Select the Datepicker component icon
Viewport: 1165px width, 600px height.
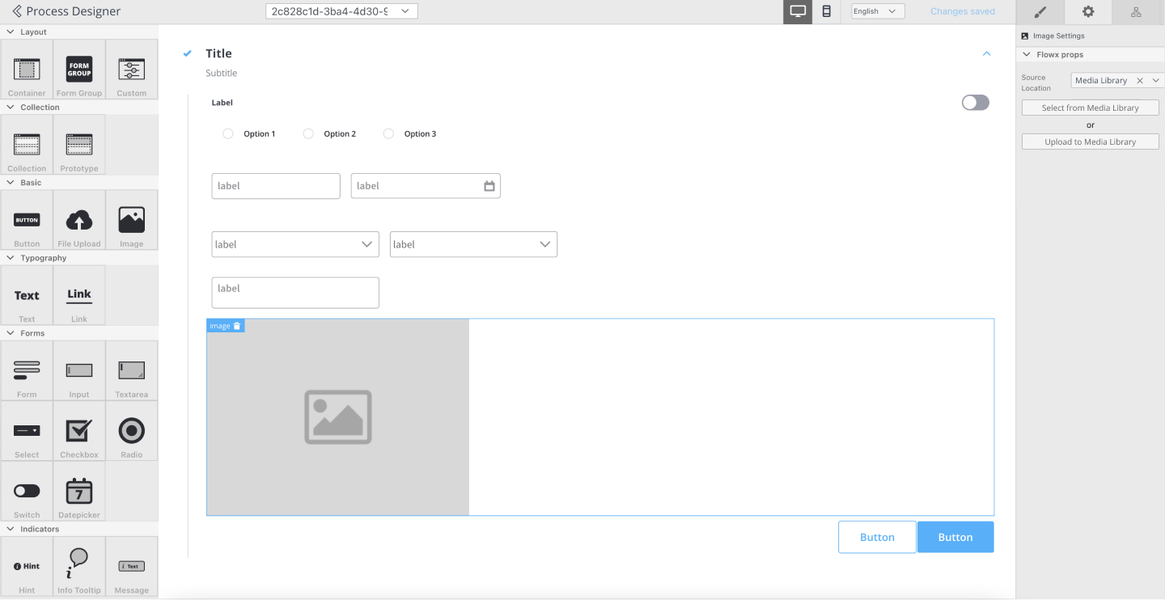pos(79,492)
